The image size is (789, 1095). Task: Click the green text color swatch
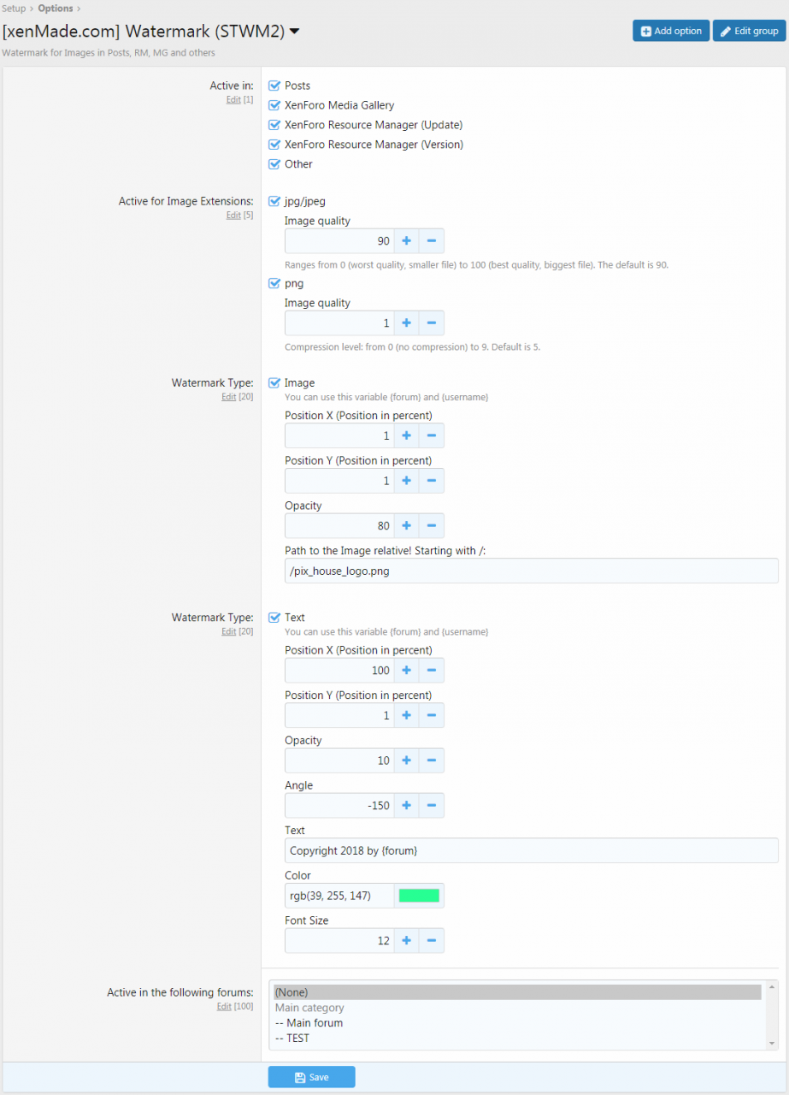[x=420, y=895]
